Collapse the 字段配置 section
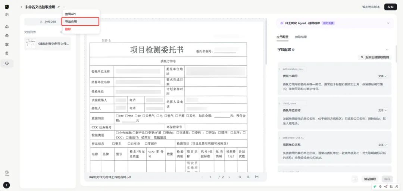403x191 pixels. coord(387,50)
